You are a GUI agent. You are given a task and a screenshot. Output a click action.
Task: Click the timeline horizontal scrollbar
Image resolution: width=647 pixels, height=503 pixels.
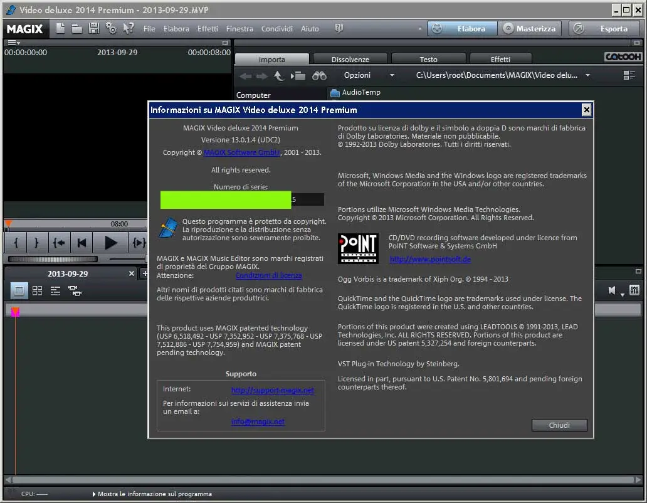(323, 479)
